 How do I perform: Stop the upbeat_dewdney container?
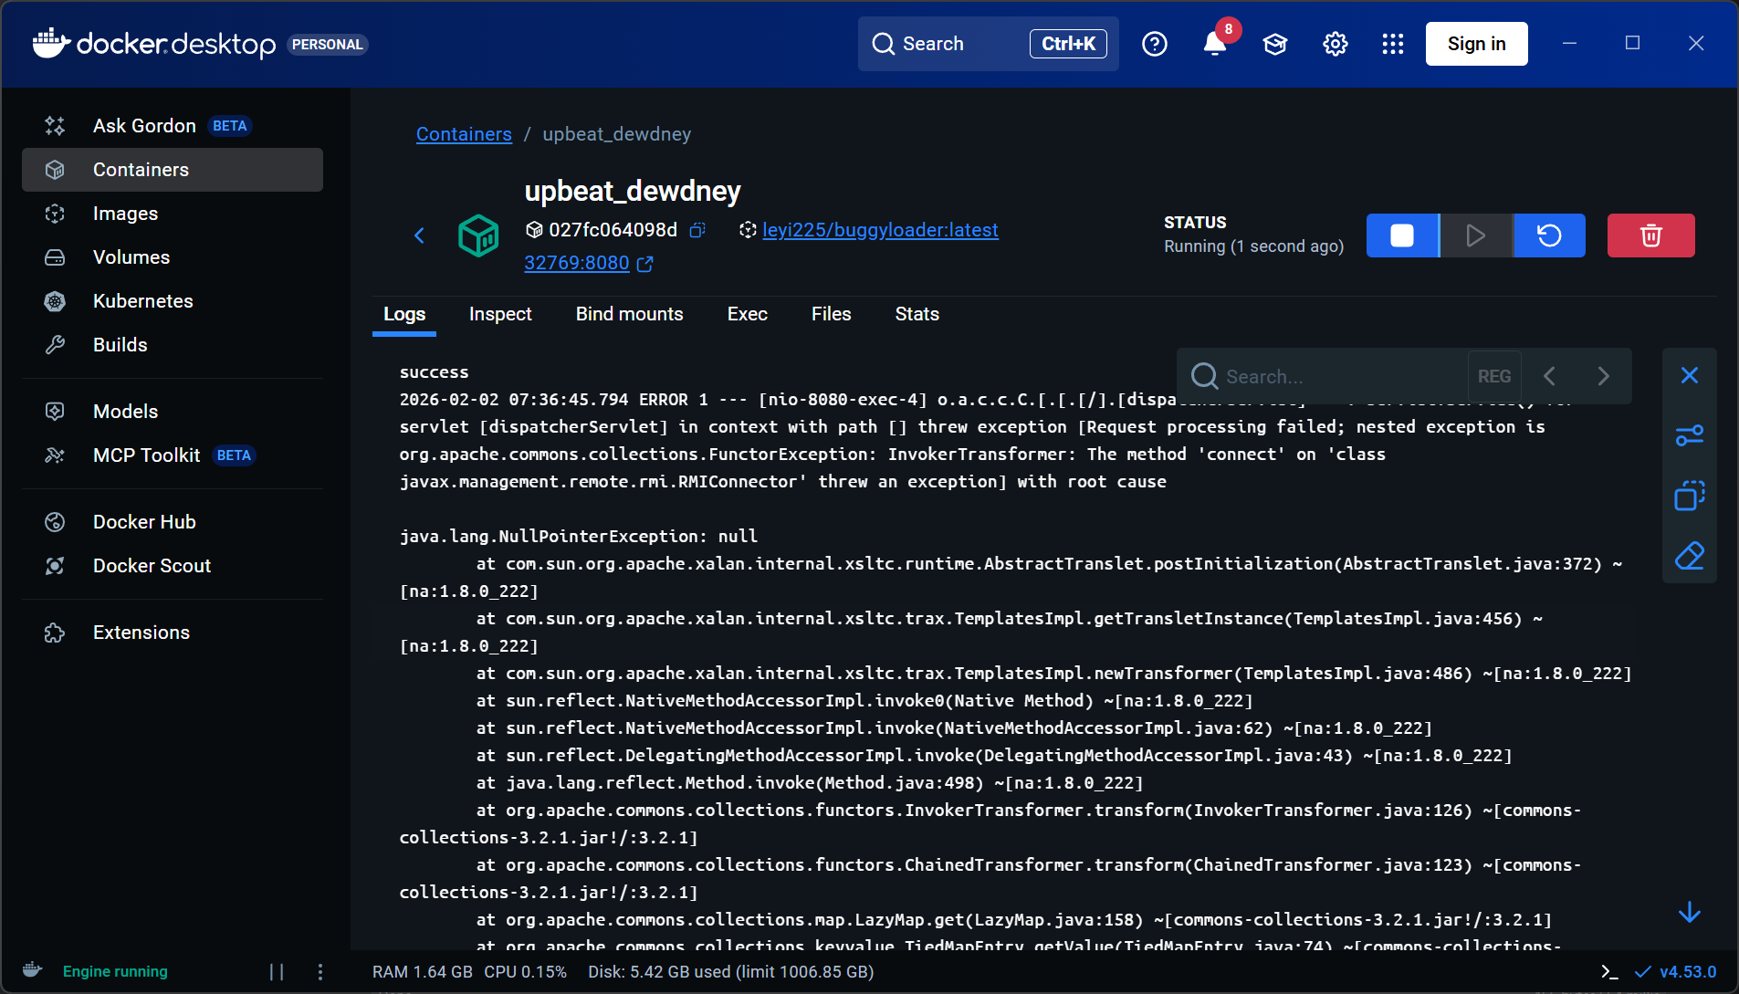1402,235
